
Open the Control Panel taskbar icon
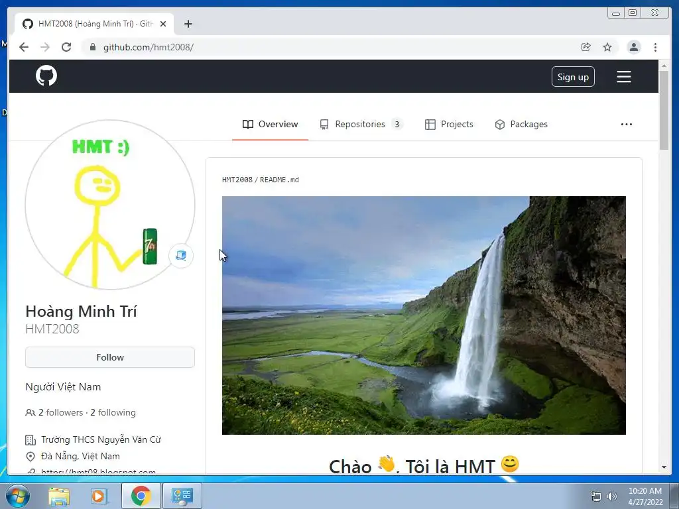182,496
